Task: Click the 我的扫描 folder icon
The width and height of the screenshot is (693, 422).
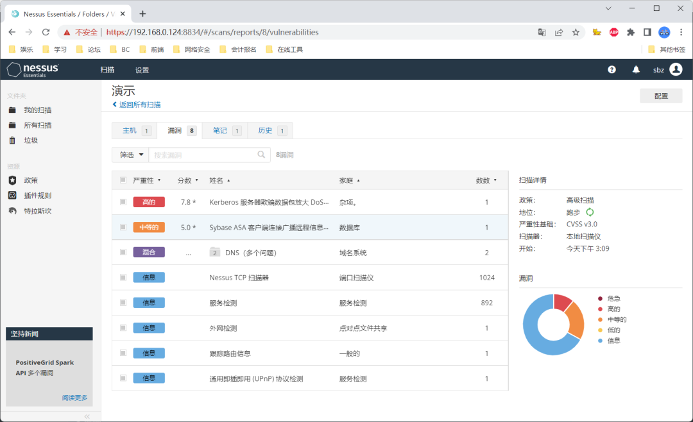Action: click(x=12, y=110)
